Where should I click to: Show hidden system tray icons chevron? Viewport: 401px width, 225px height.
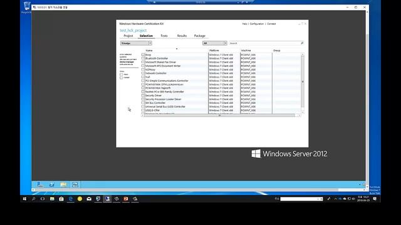[335, 199]
